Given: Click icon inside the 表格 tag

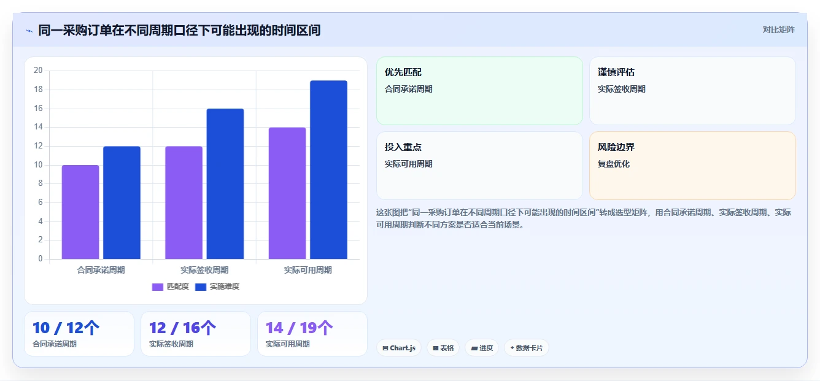Looking at the screenshot, I should point(436,348).
